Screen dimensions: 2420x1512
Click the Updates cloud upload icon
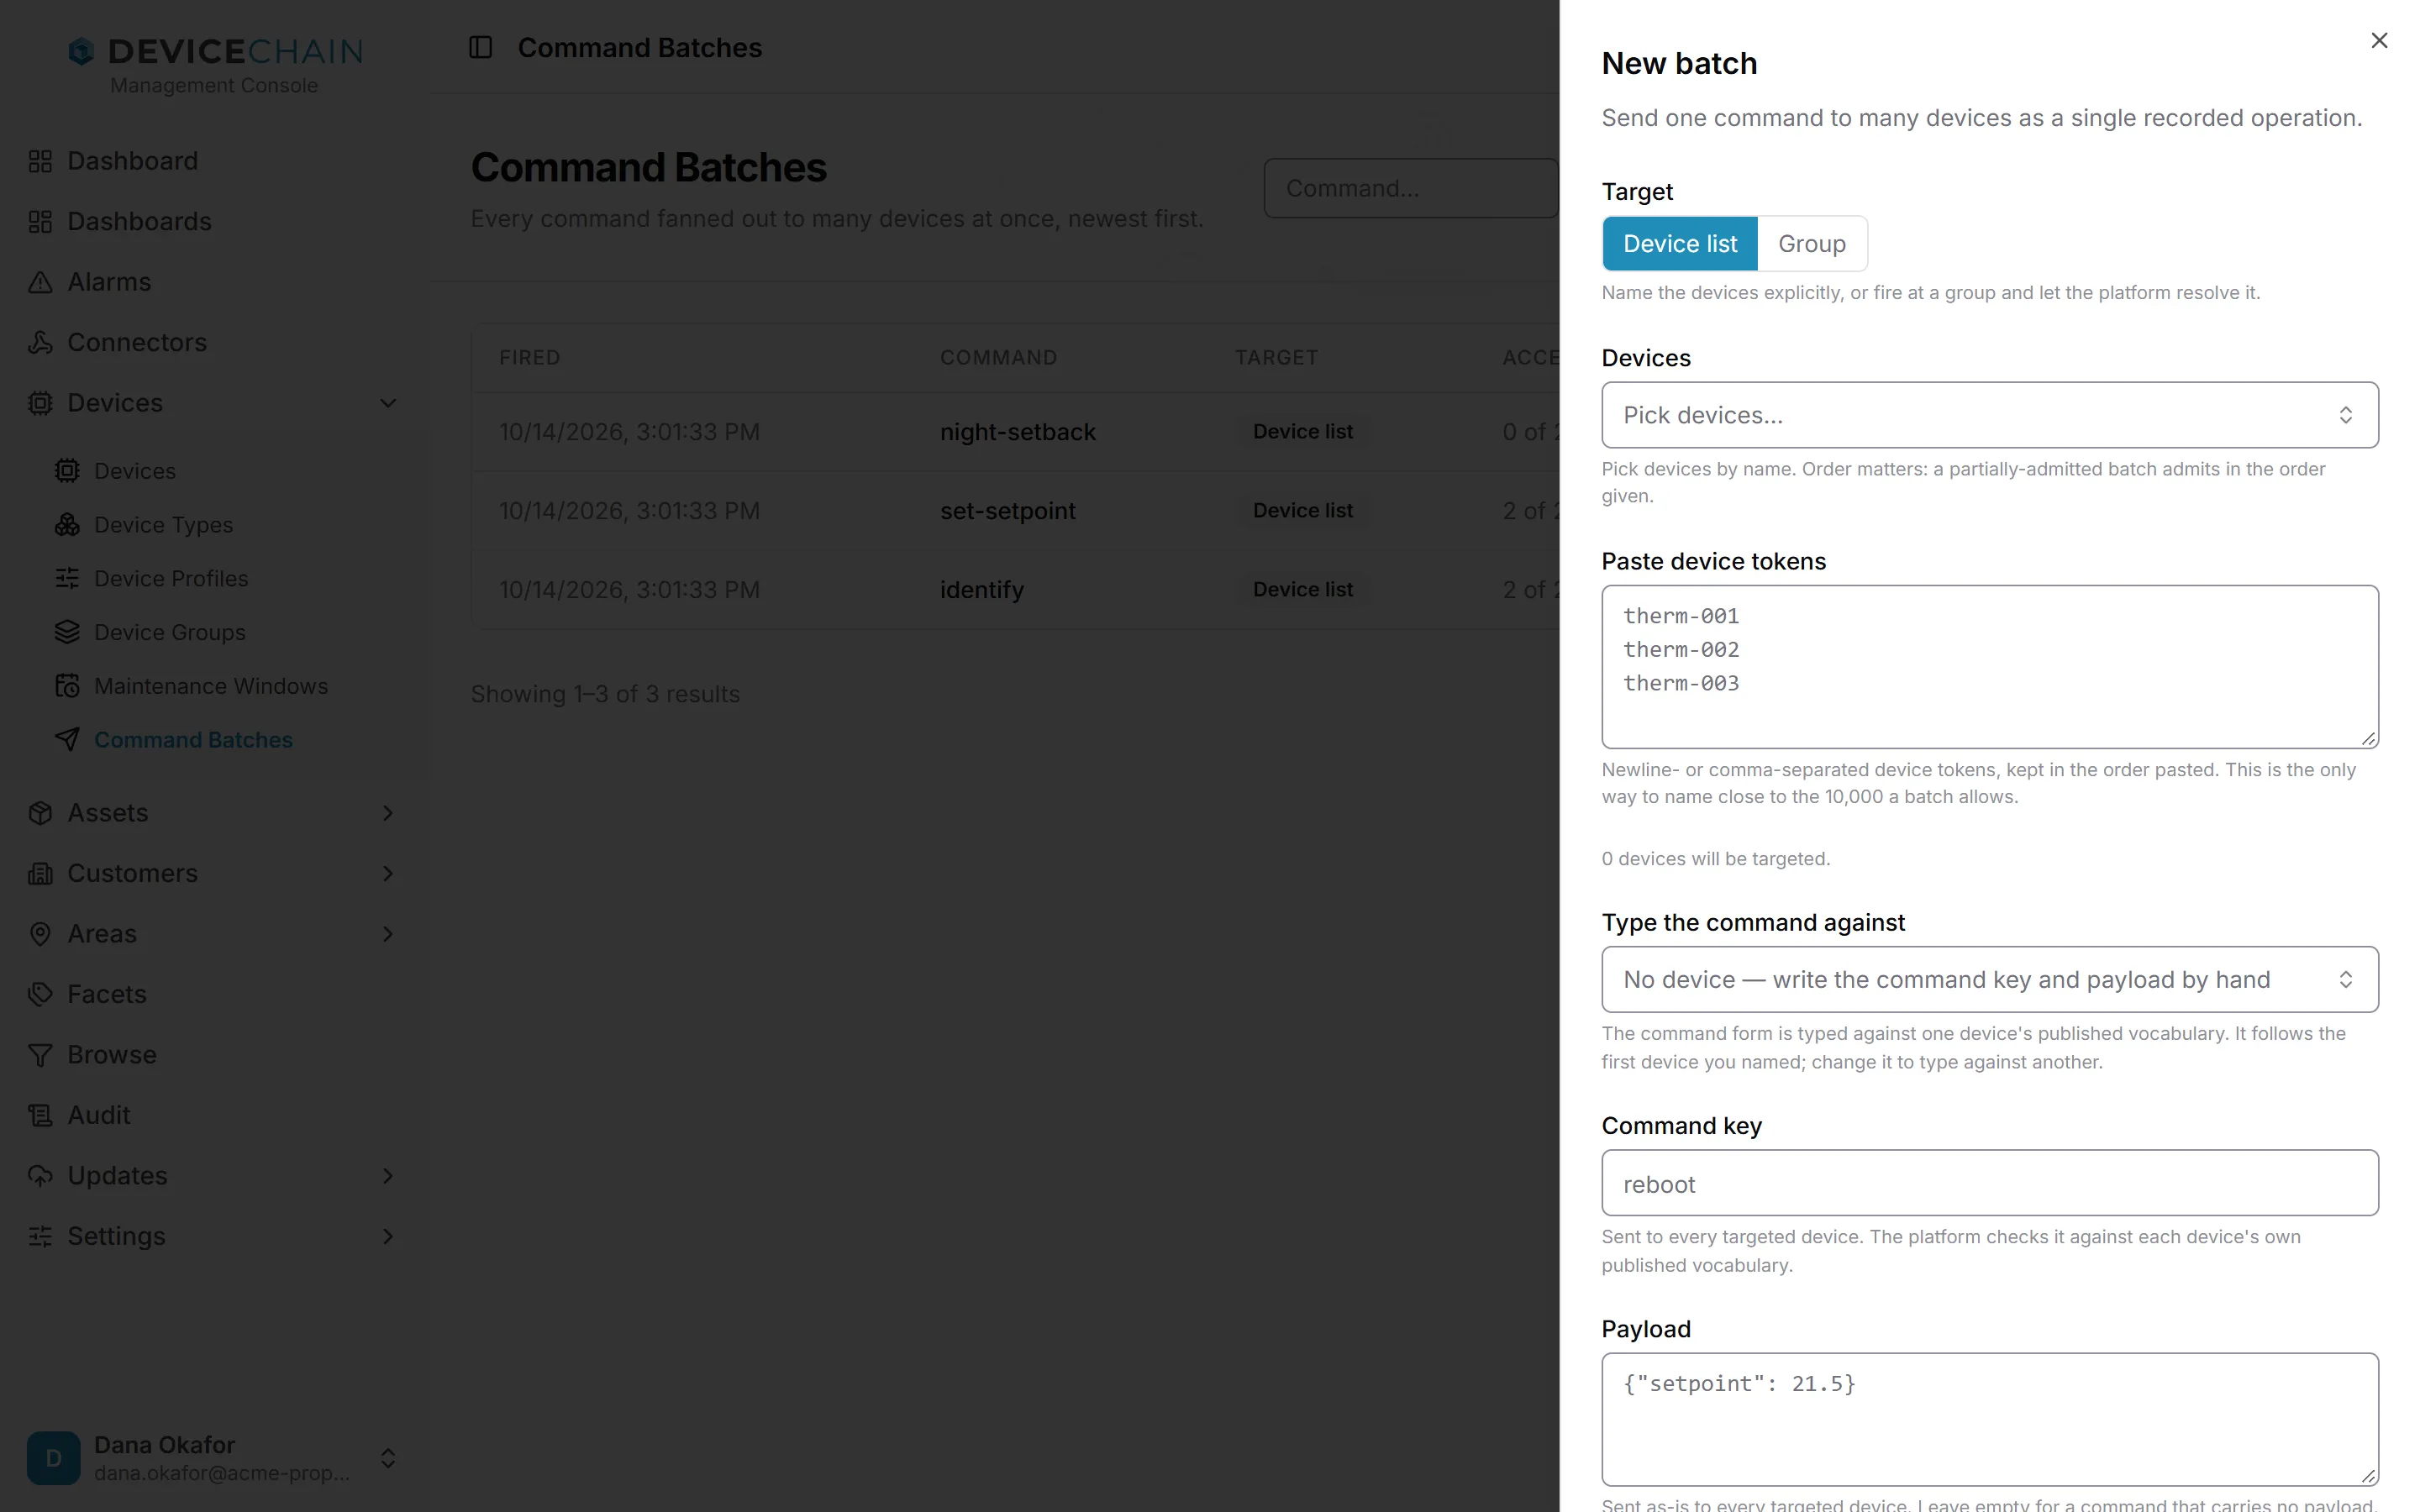(40, 1176)
